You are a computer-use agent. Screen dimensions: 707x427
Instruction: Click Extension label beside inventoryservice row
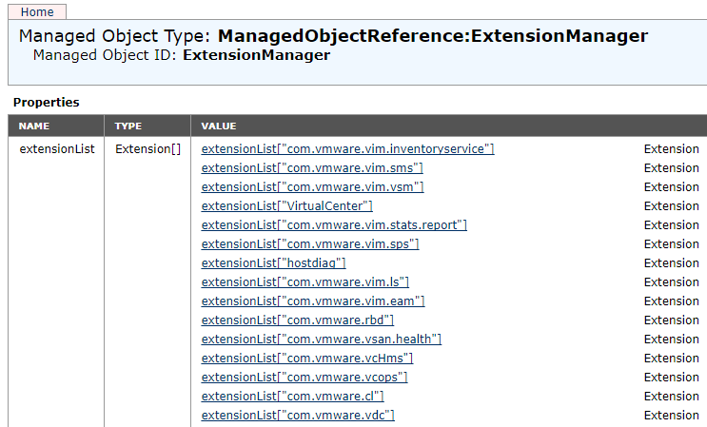click(x=672, y=149)
